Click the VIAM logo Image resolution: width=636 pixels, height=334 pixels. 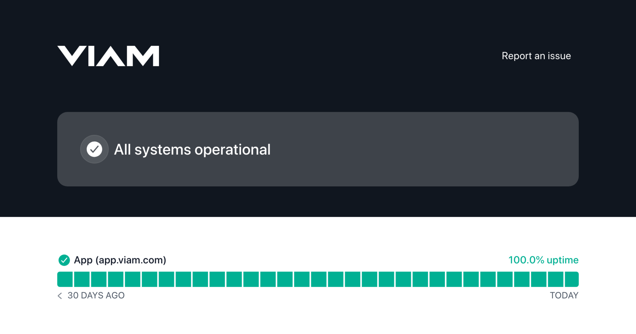[108, 56]
